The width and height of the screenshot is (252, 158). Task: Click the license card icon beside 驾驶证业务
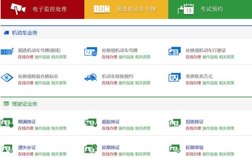6,103
